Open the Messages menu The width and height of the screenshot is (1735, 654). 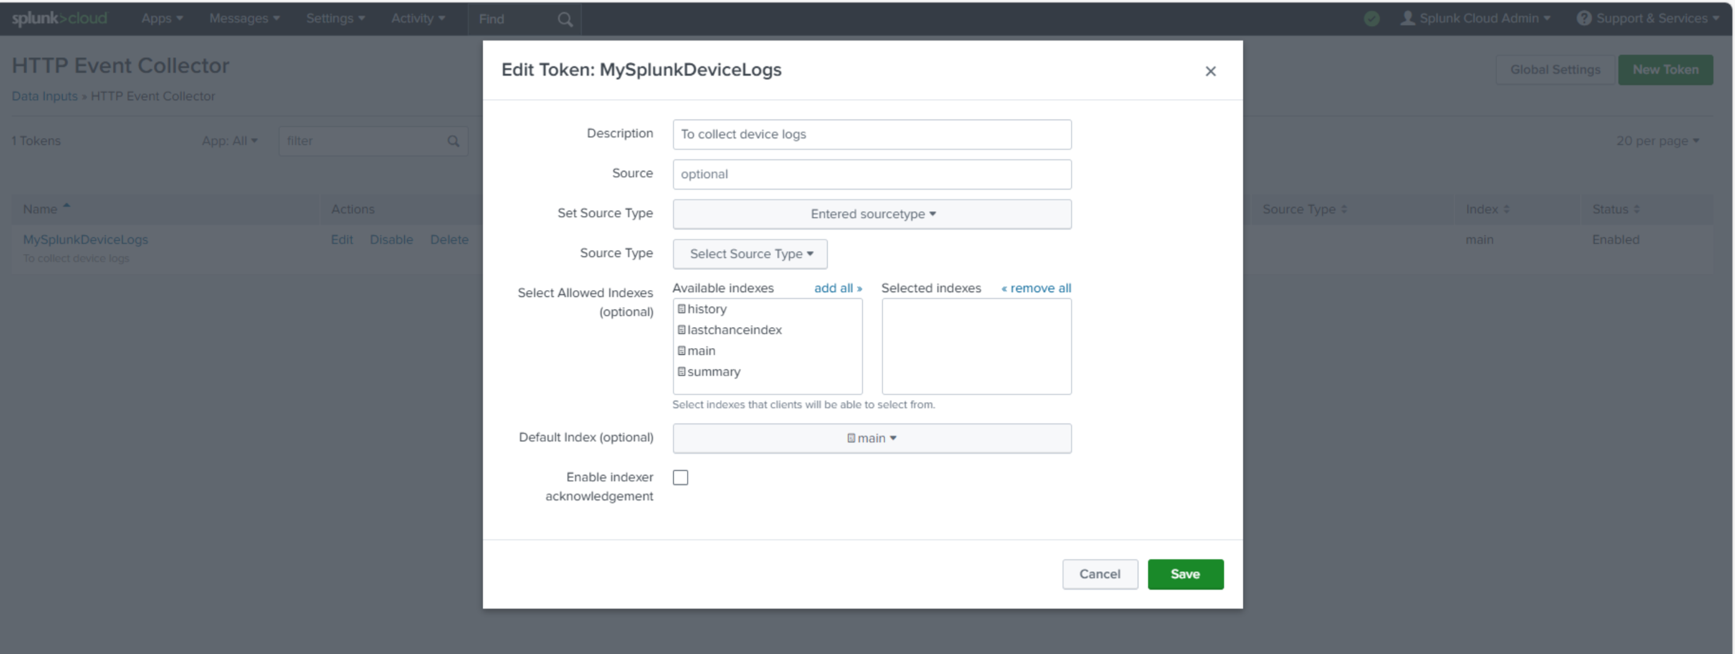(244, 18)
